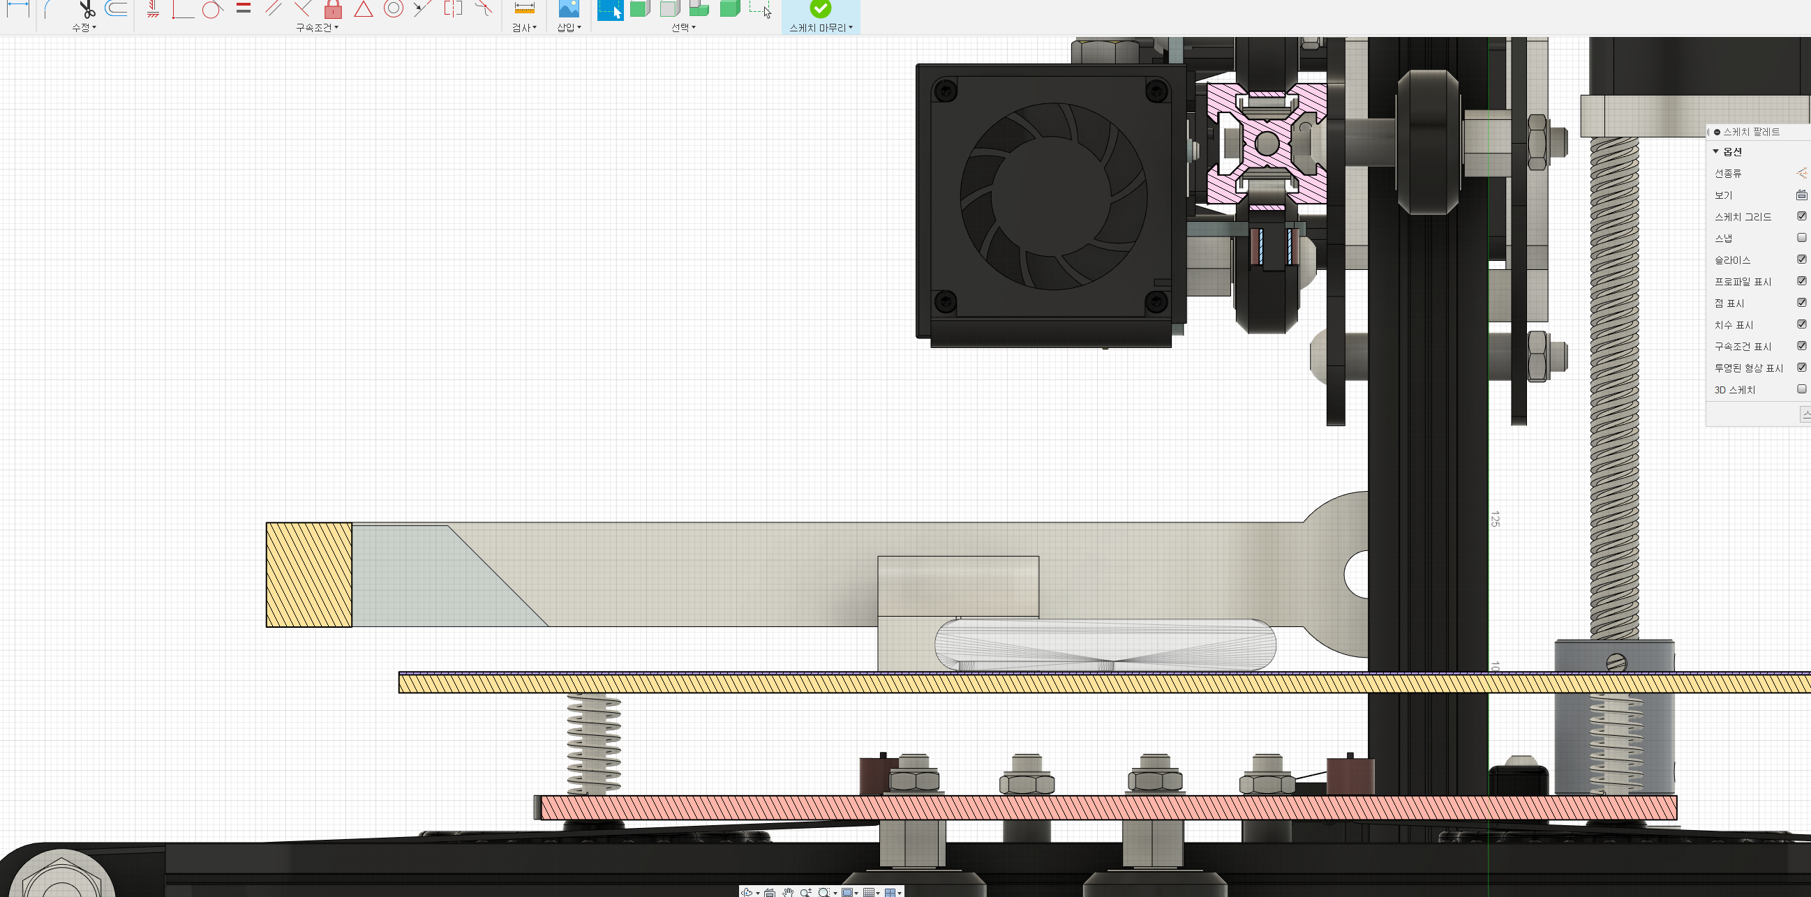Screen dimensions: 1811x897
Task: Enable the 스냅 checkbox
Action: pos(1801,238)
